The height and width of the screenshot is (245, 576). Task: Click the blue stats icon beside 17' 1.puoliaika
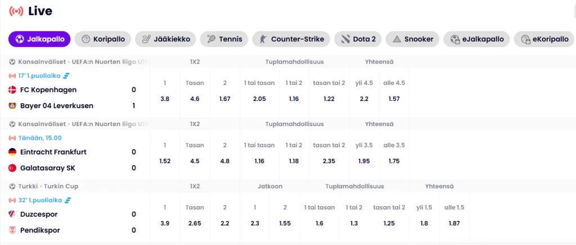point(66,75)
